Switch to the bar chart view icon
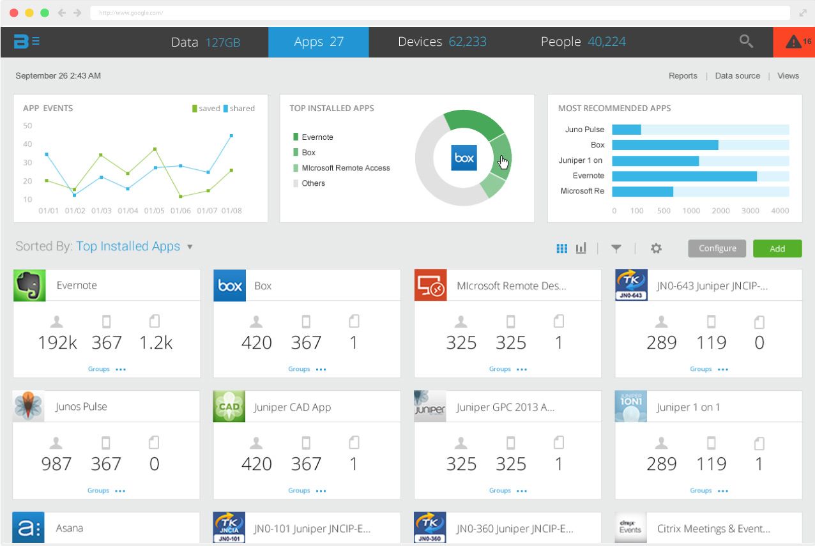815x546 pixels. [x=581, y=248]
